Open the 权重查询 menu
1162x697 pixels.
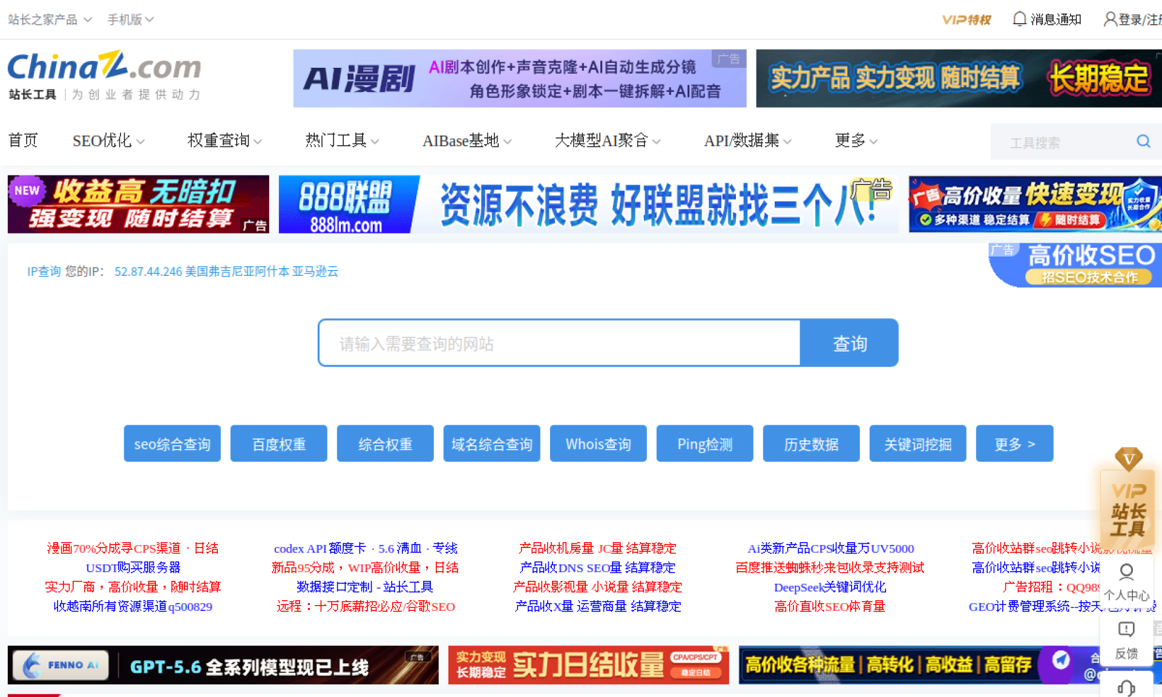(x=225, y=141)
